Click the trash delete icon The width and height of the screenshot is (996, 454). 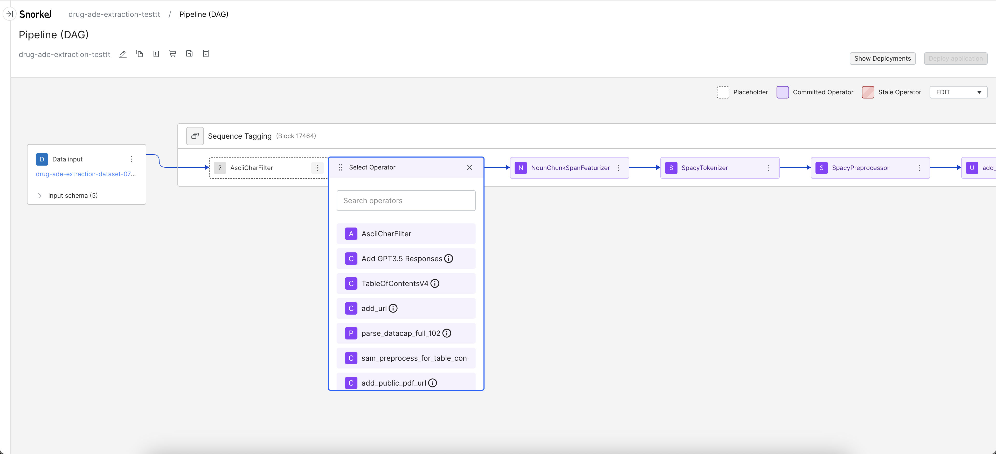156,54
